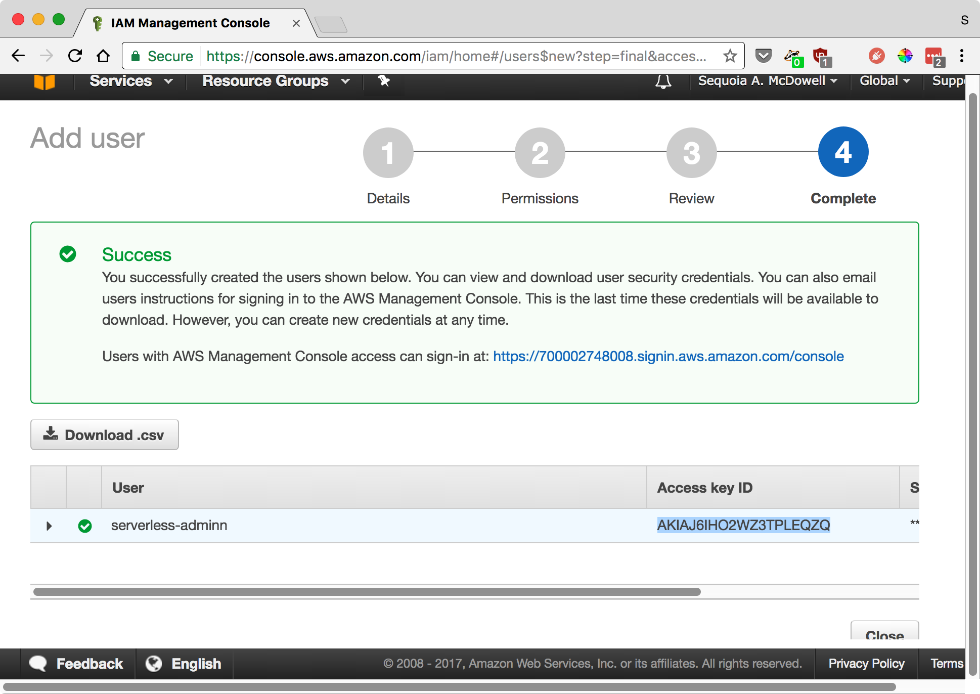980x694 pixels.
Task: Click the red circular extension icon
Action: (x=876, y=56)
